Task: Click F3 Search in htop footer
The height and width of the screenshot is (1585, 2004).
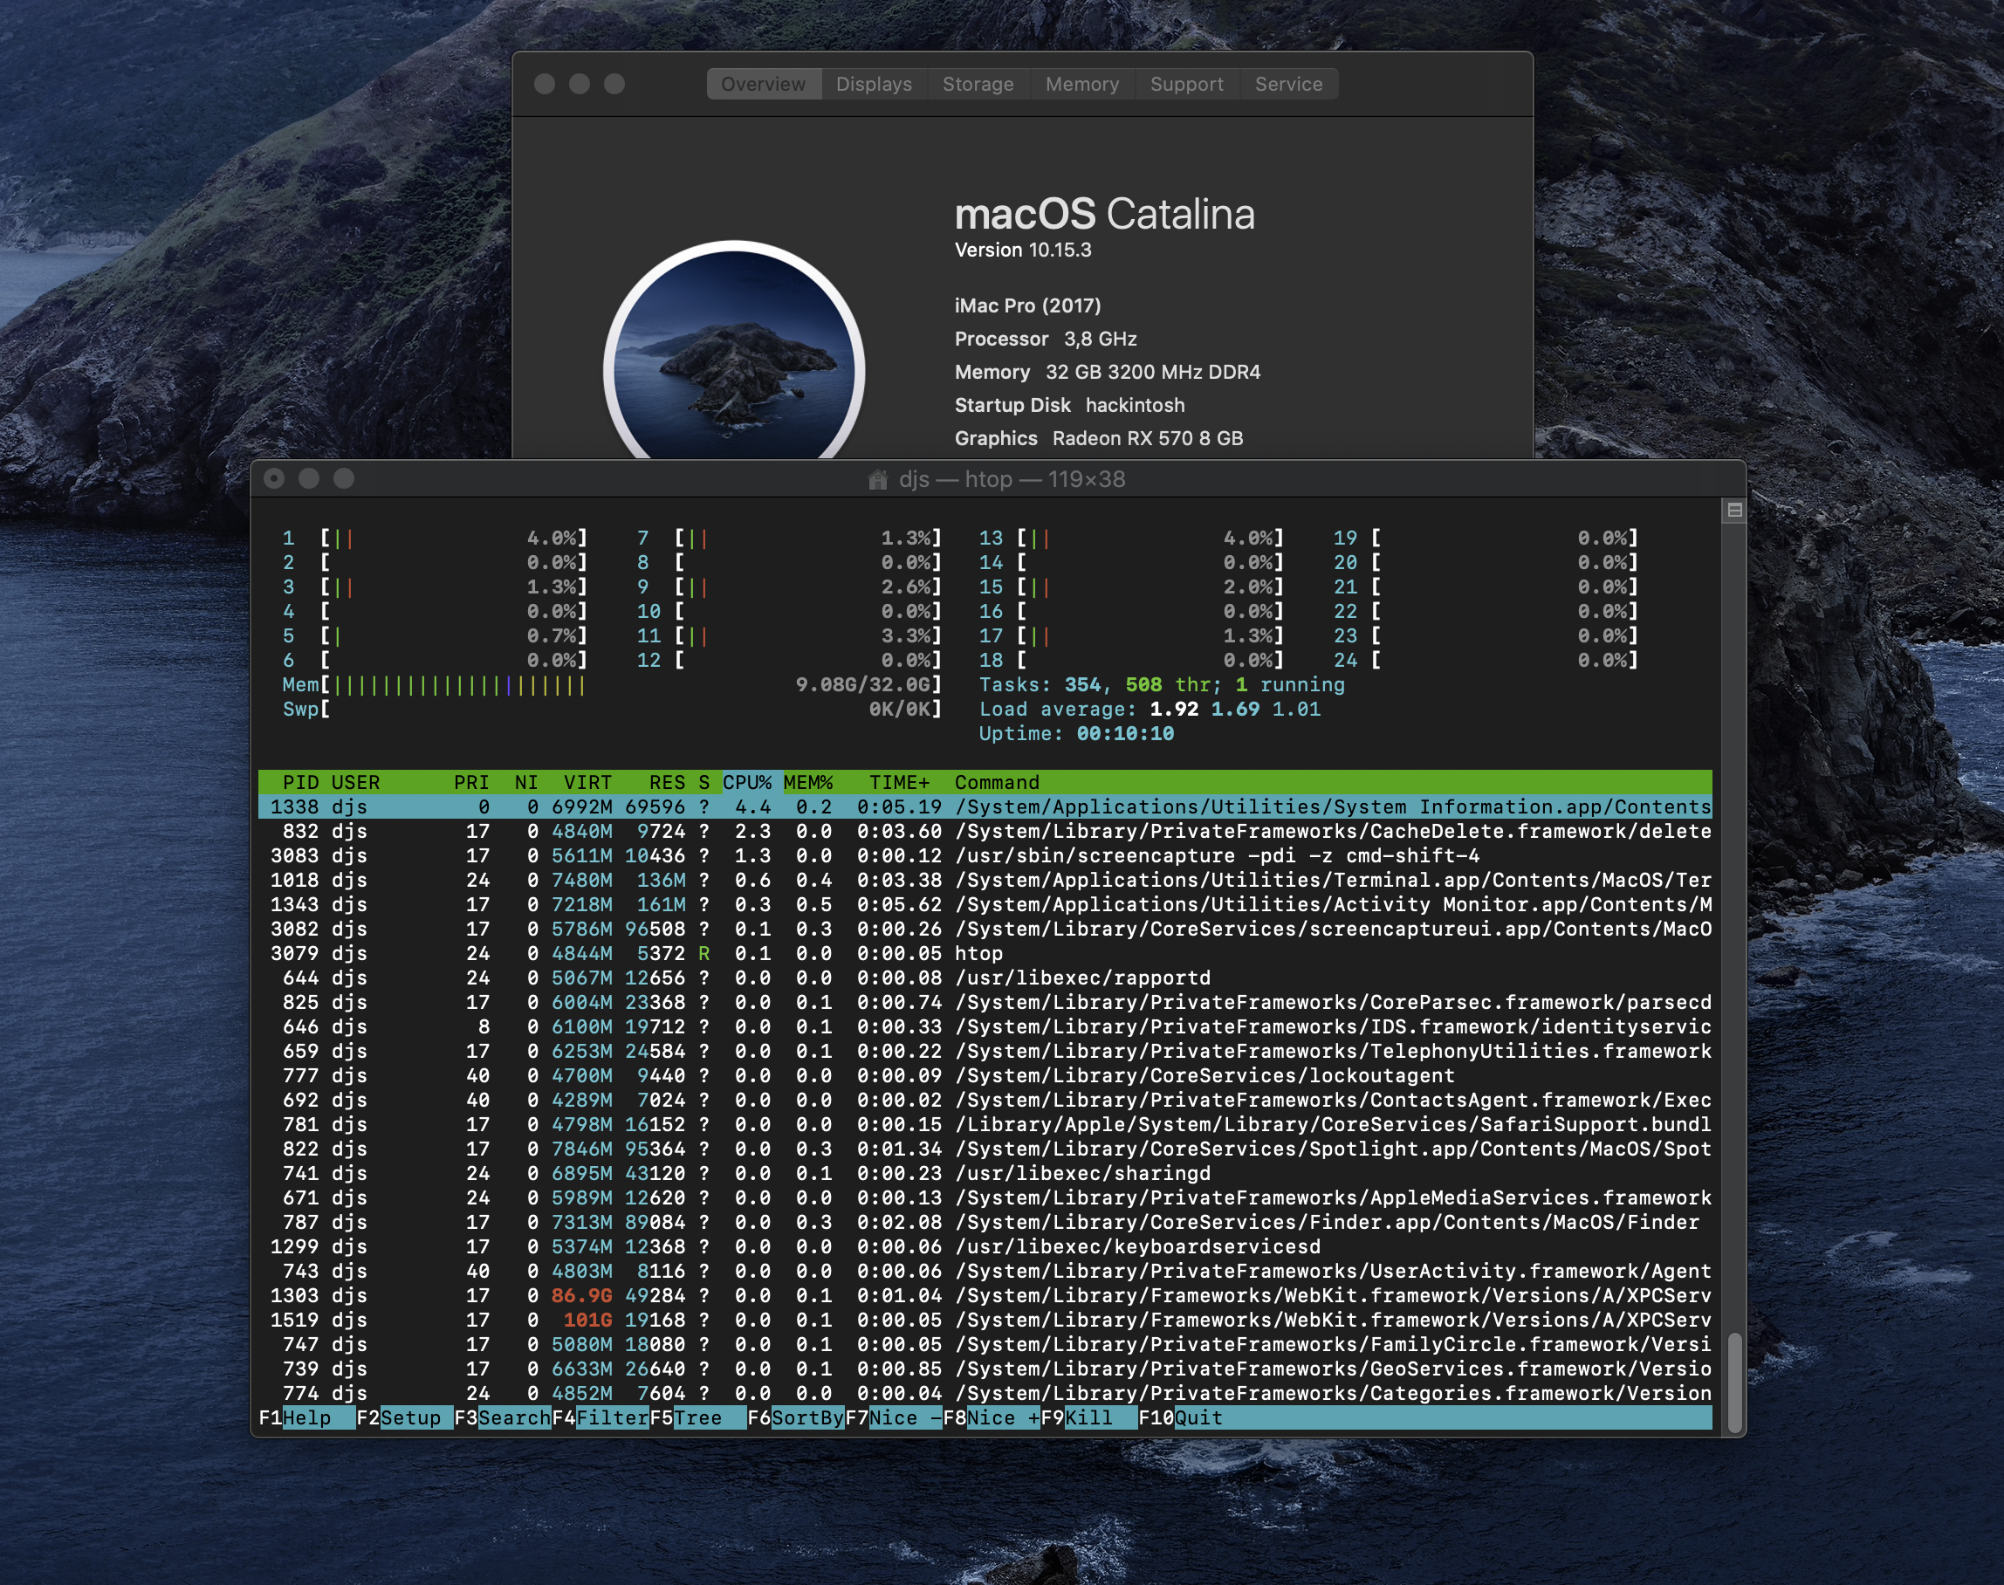Action: [503, 1418]
